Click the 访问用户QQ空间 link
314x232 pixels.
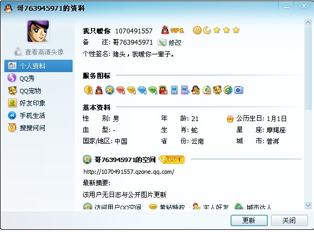coord(118,207)
